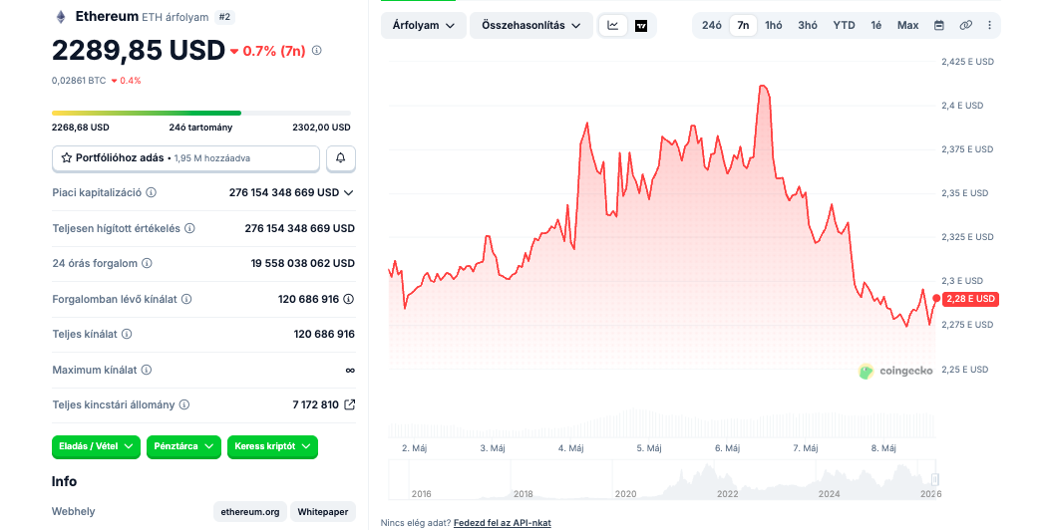
Task: Select the 3hó time range
Action: [808, 25]
